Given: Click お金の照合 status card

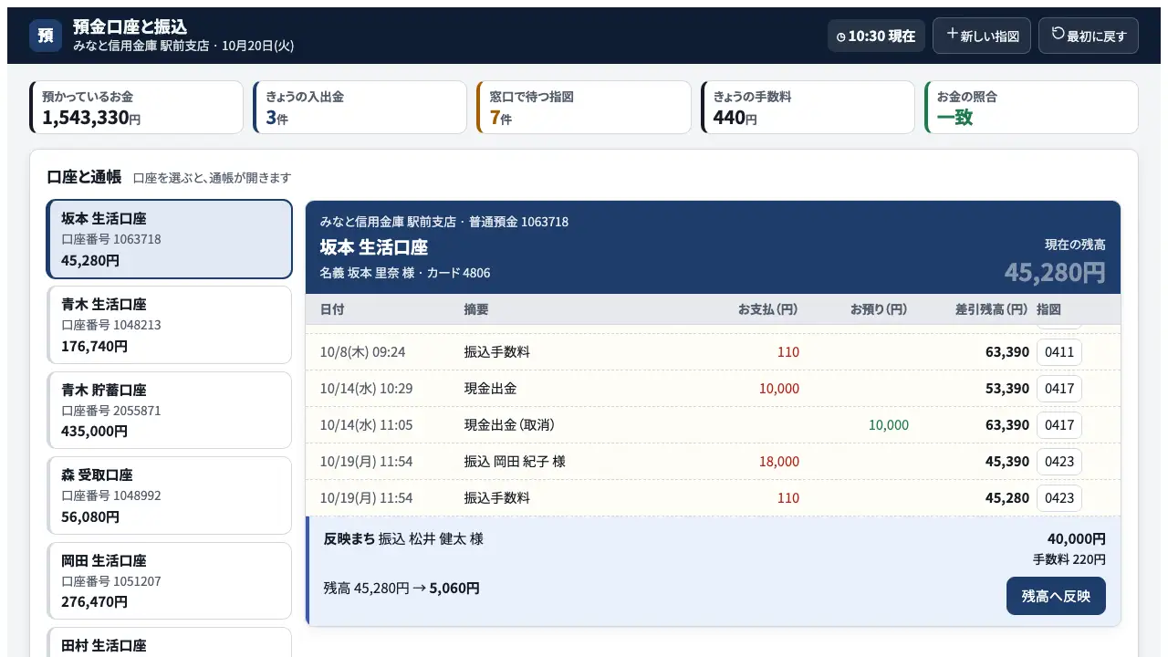Looking at the screenshot, I should pos(1032,107).
